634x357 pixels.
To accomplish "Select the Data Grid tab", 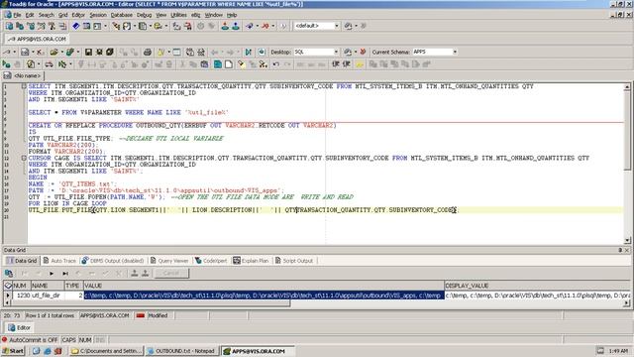I will click(x=22, y=261).
